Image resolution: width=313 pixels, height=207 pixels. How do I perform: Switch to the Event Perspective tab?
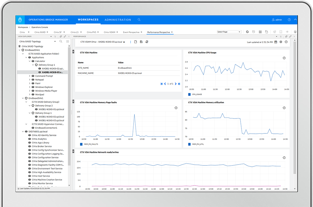(x=131, y=32)
